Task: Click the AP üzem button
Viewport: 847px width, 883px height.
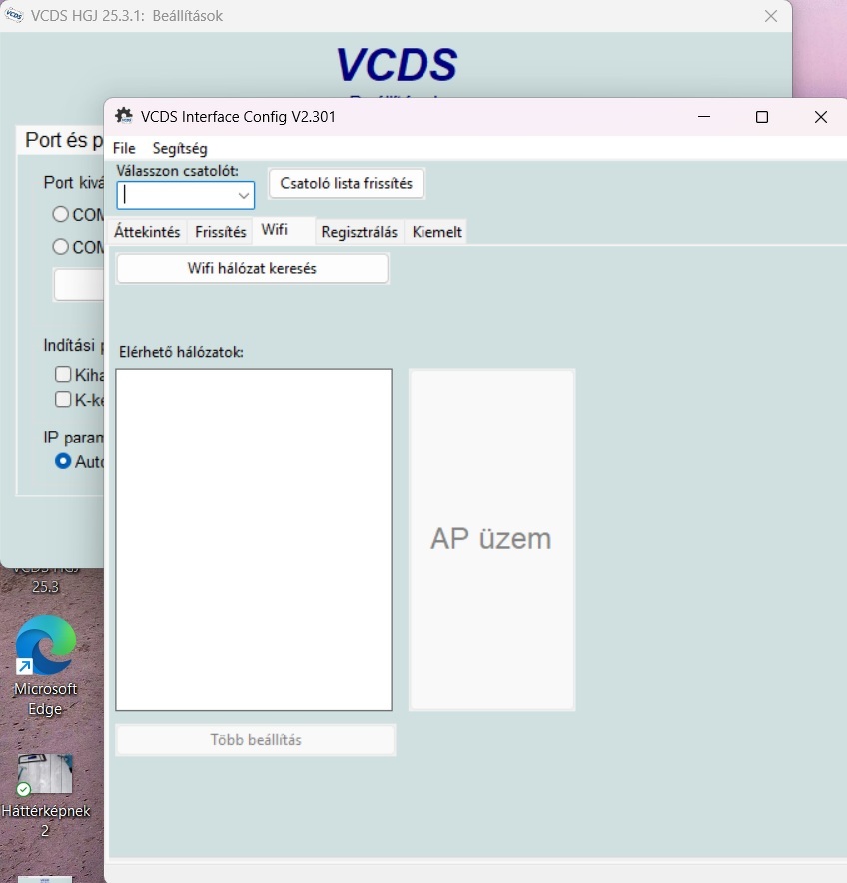Action: pyautogui.click(x=491, y=539)
